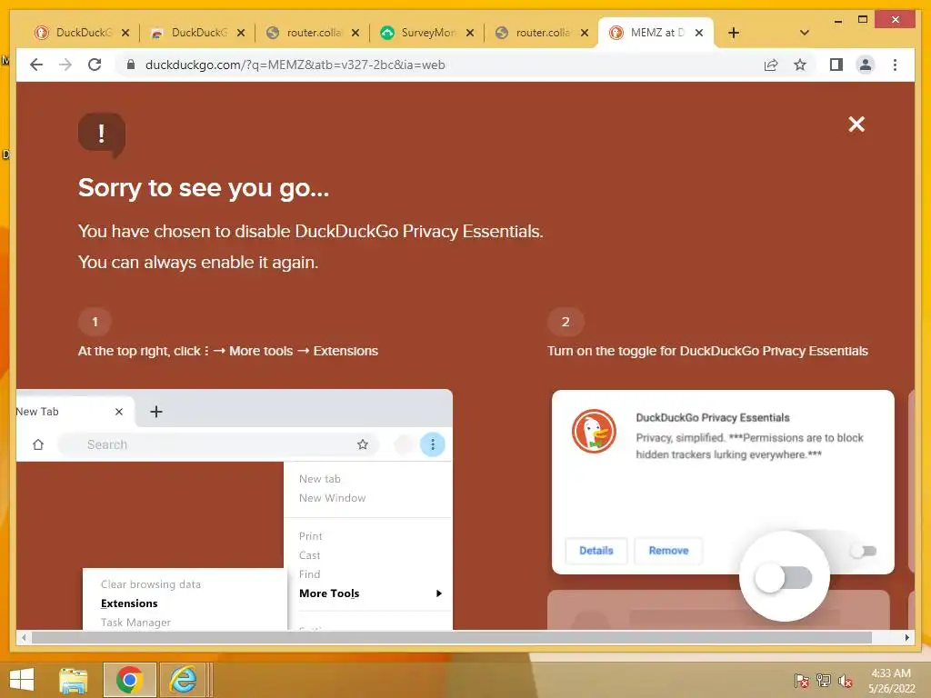Open a new browser tab

point(734,33)
